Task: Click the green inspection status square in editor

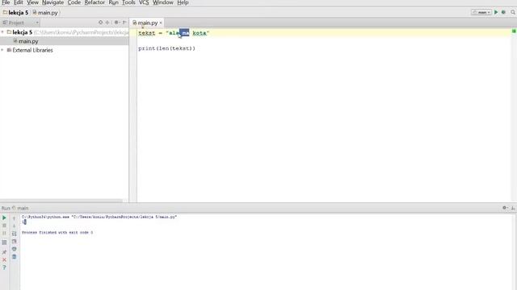Action: click(x=514, y=31)
